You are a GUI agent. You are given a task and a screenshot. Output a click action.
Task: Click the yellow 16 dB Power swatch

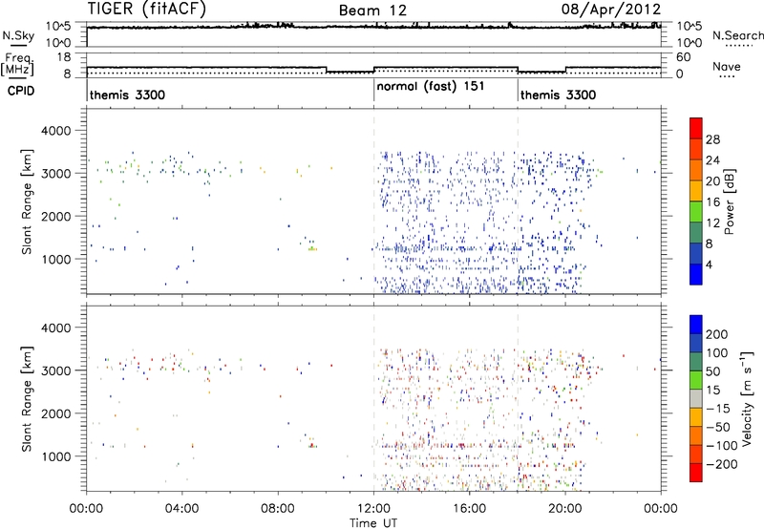coord(696,191)
